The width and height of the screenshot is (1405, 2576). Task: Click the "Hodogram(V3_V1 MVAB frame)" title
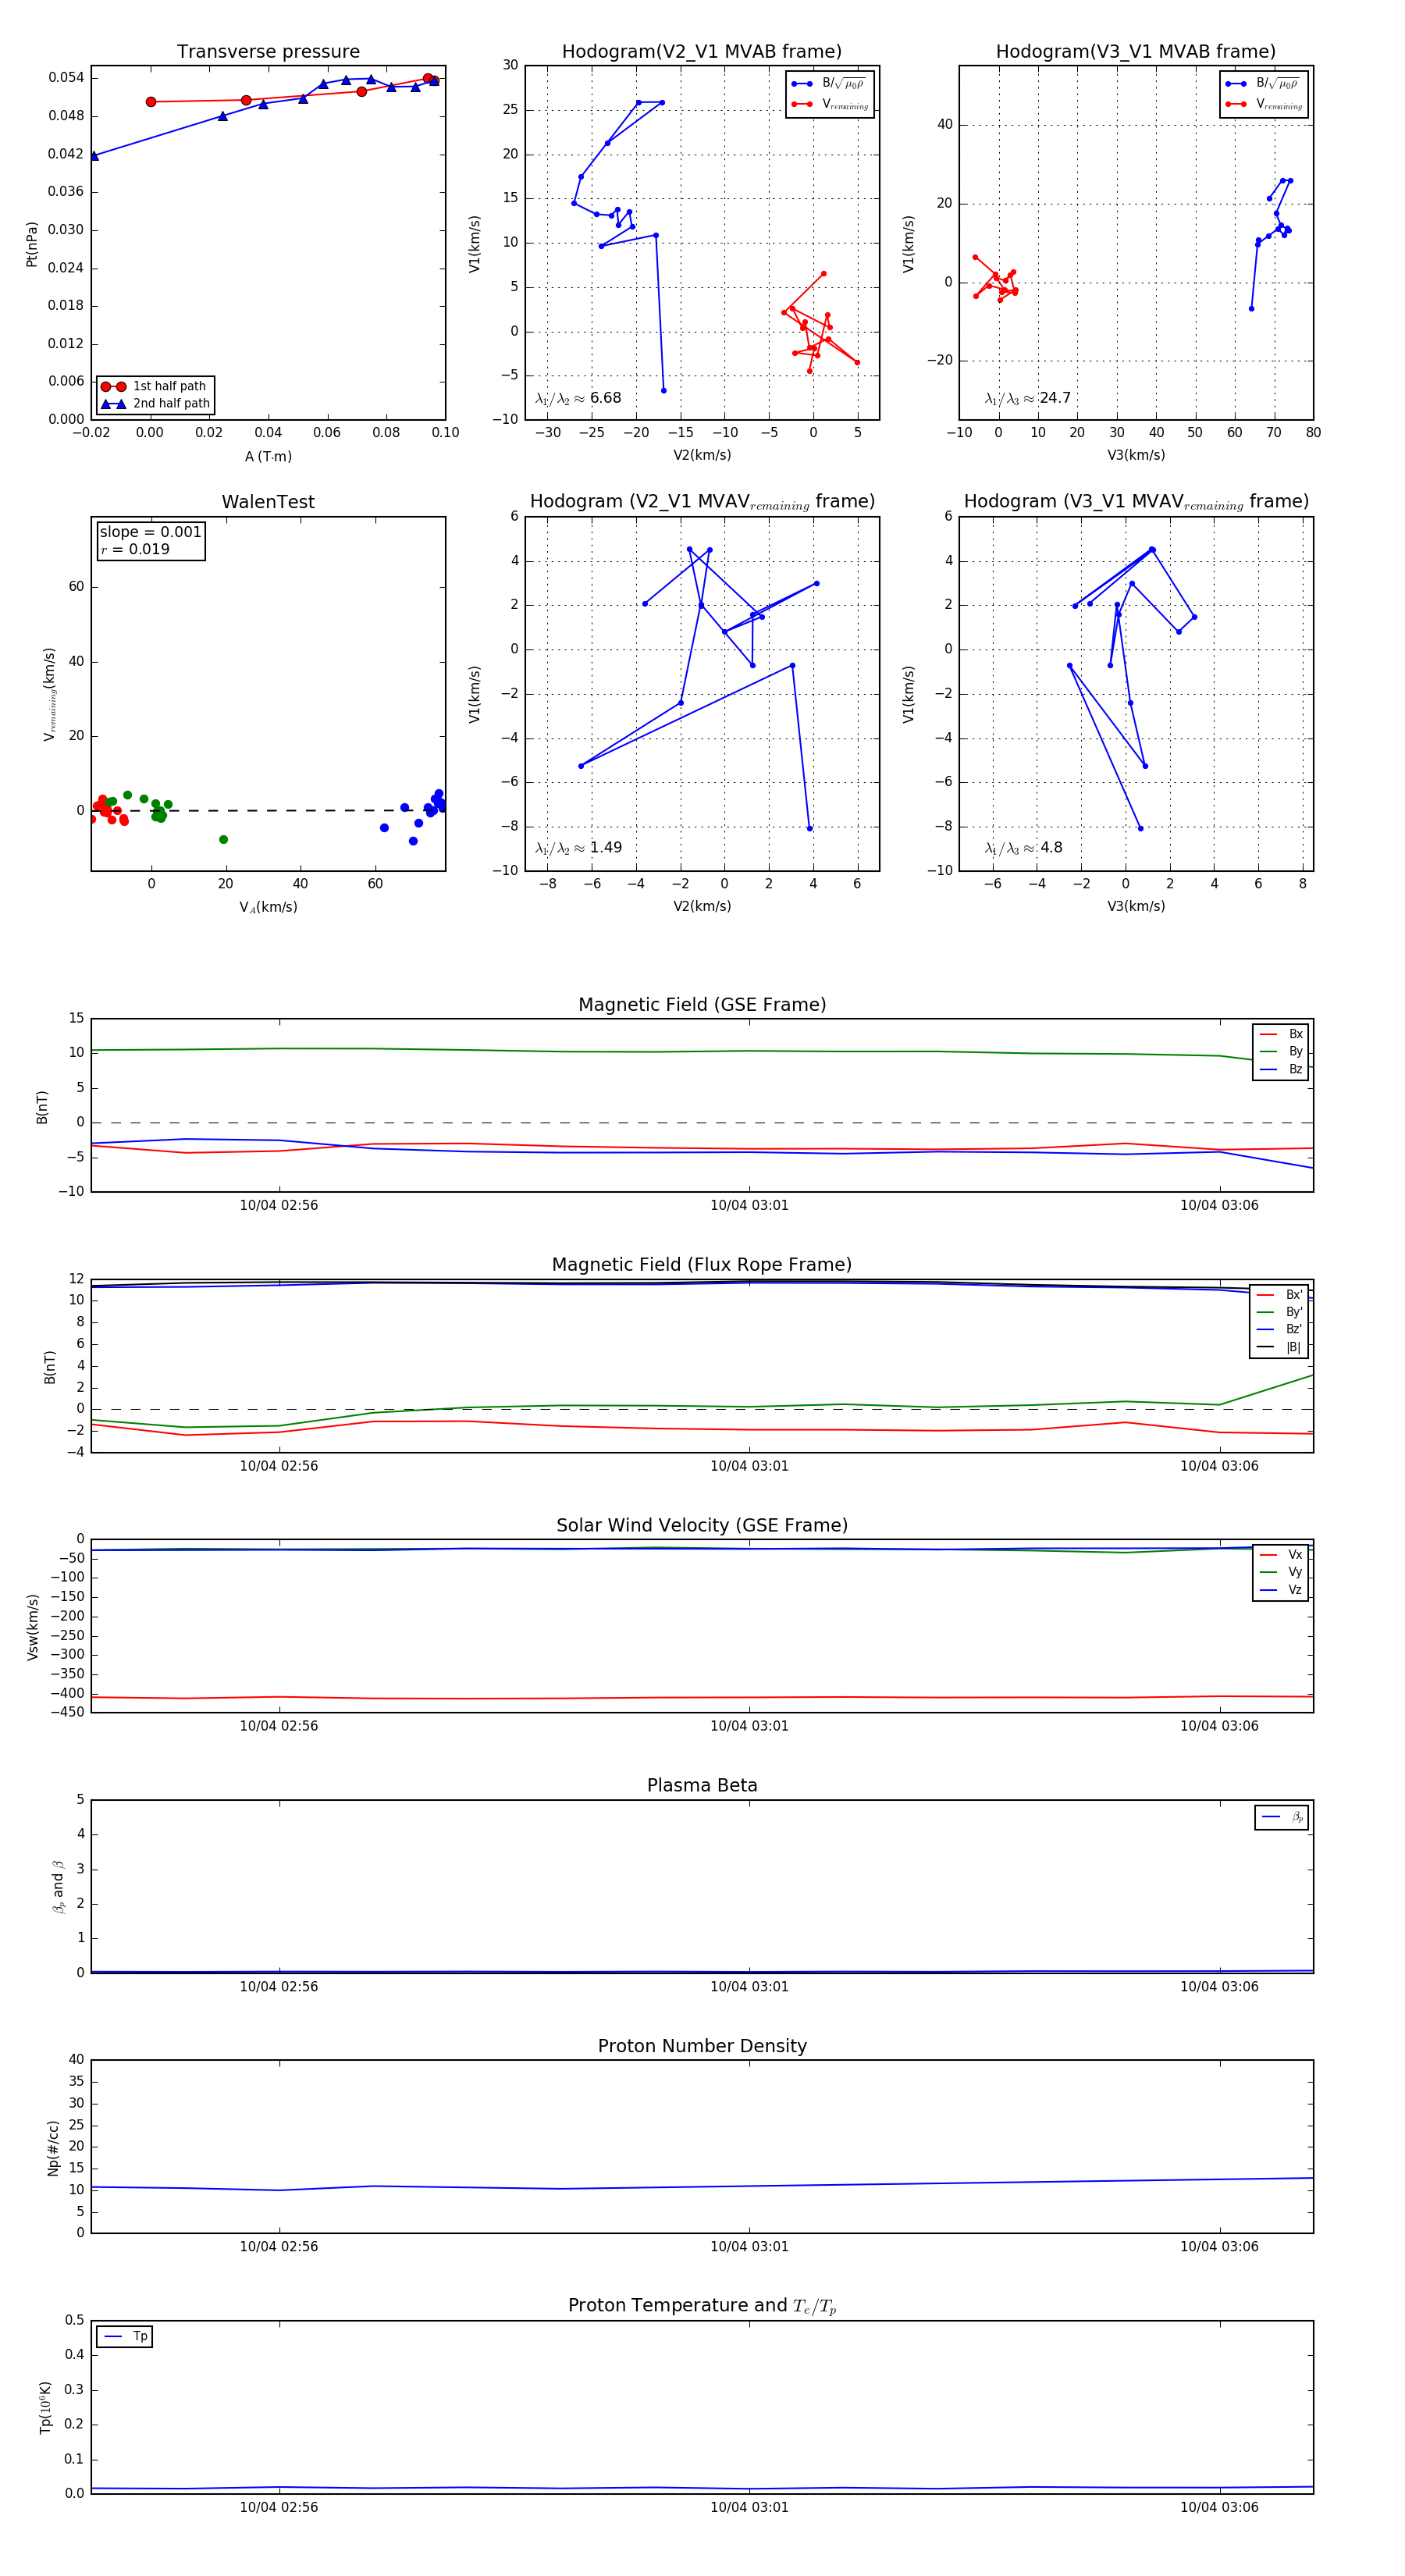[1136, 52]
